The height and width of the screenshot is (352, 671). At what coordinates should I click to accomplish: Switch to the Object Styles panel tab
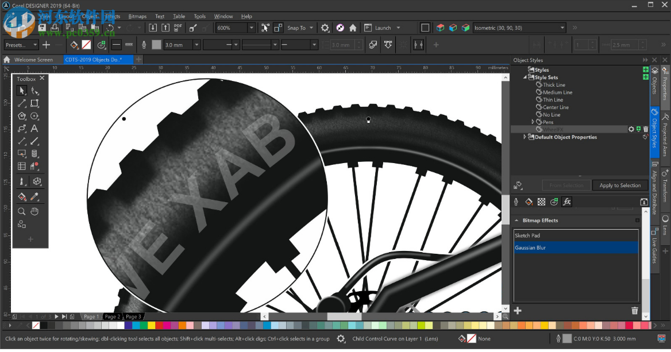pyautogui.click(x=654, y=130)
